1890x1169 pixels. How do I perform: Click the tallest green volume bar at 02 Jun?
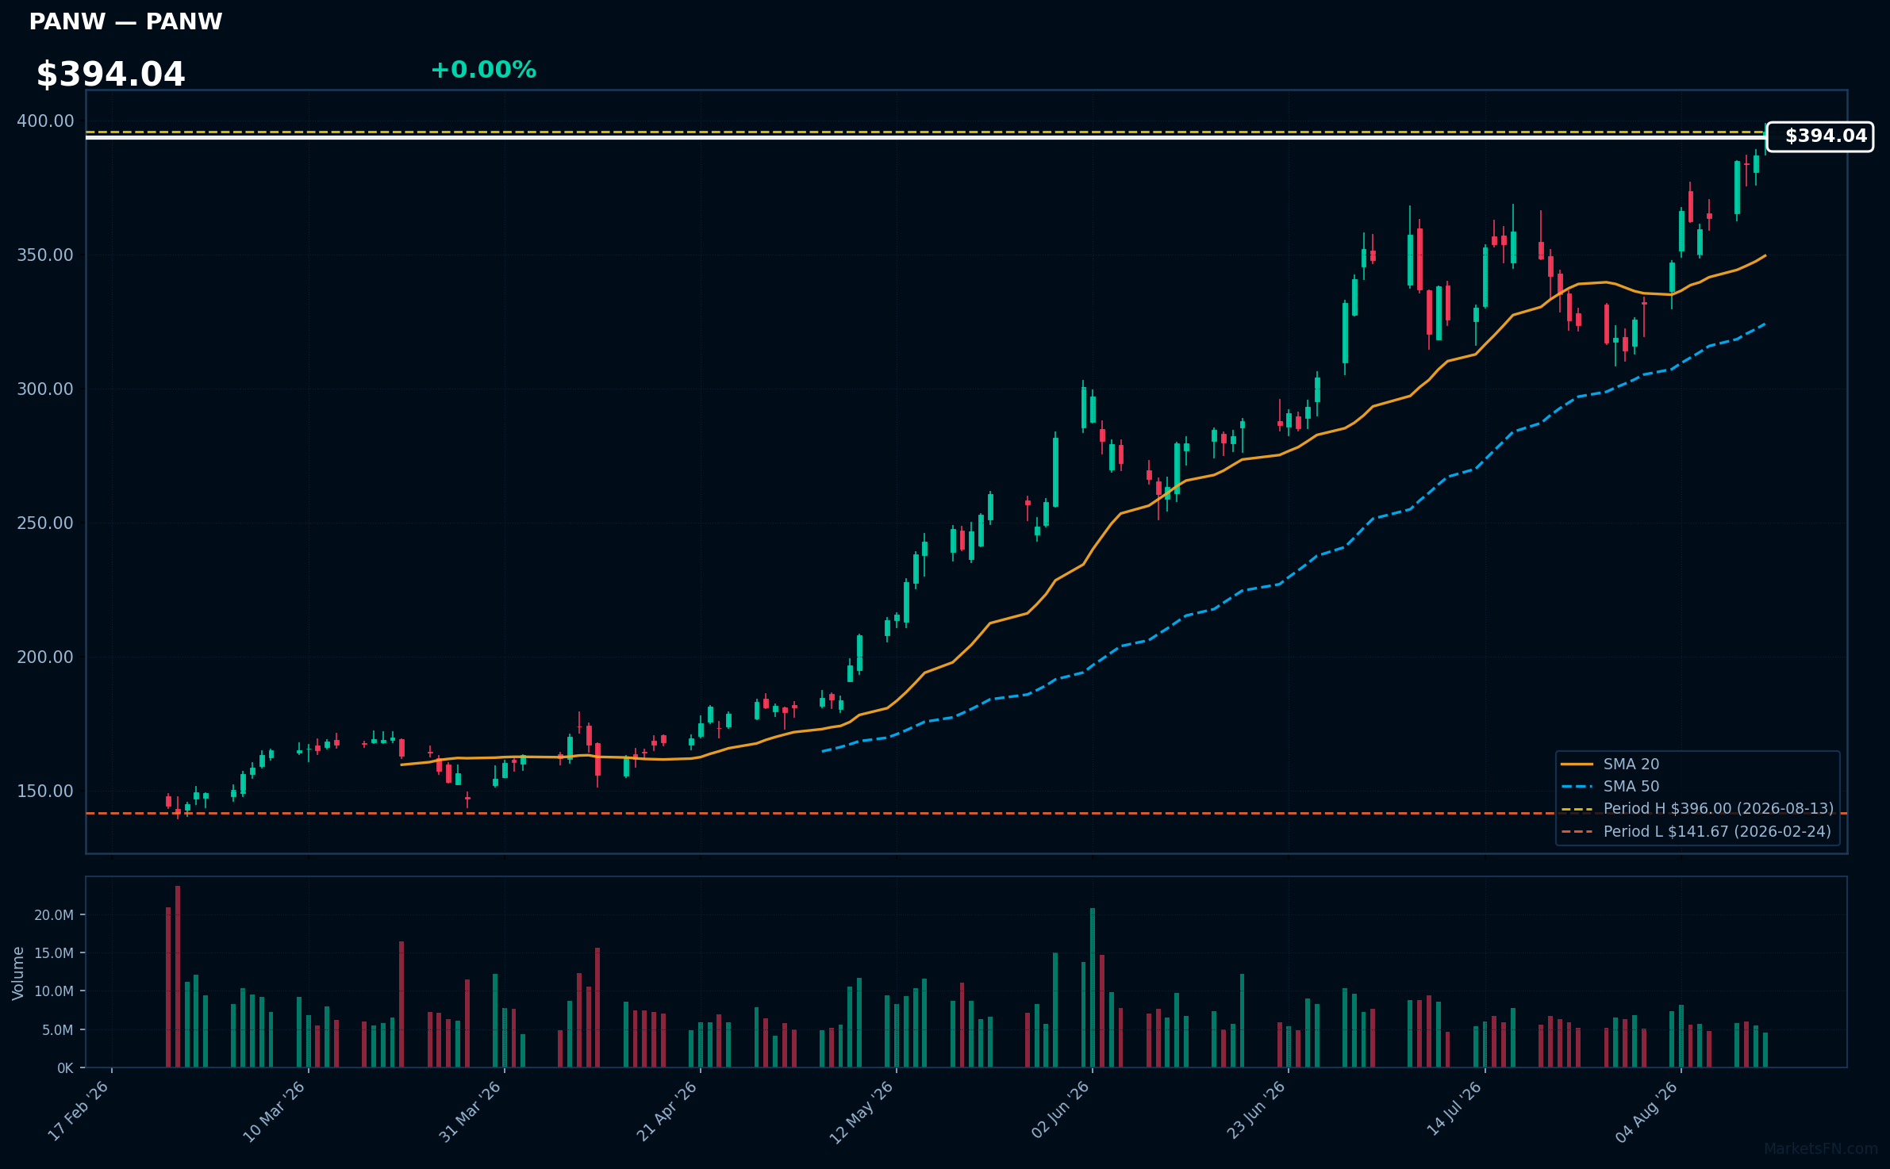tap(1093, 988)
